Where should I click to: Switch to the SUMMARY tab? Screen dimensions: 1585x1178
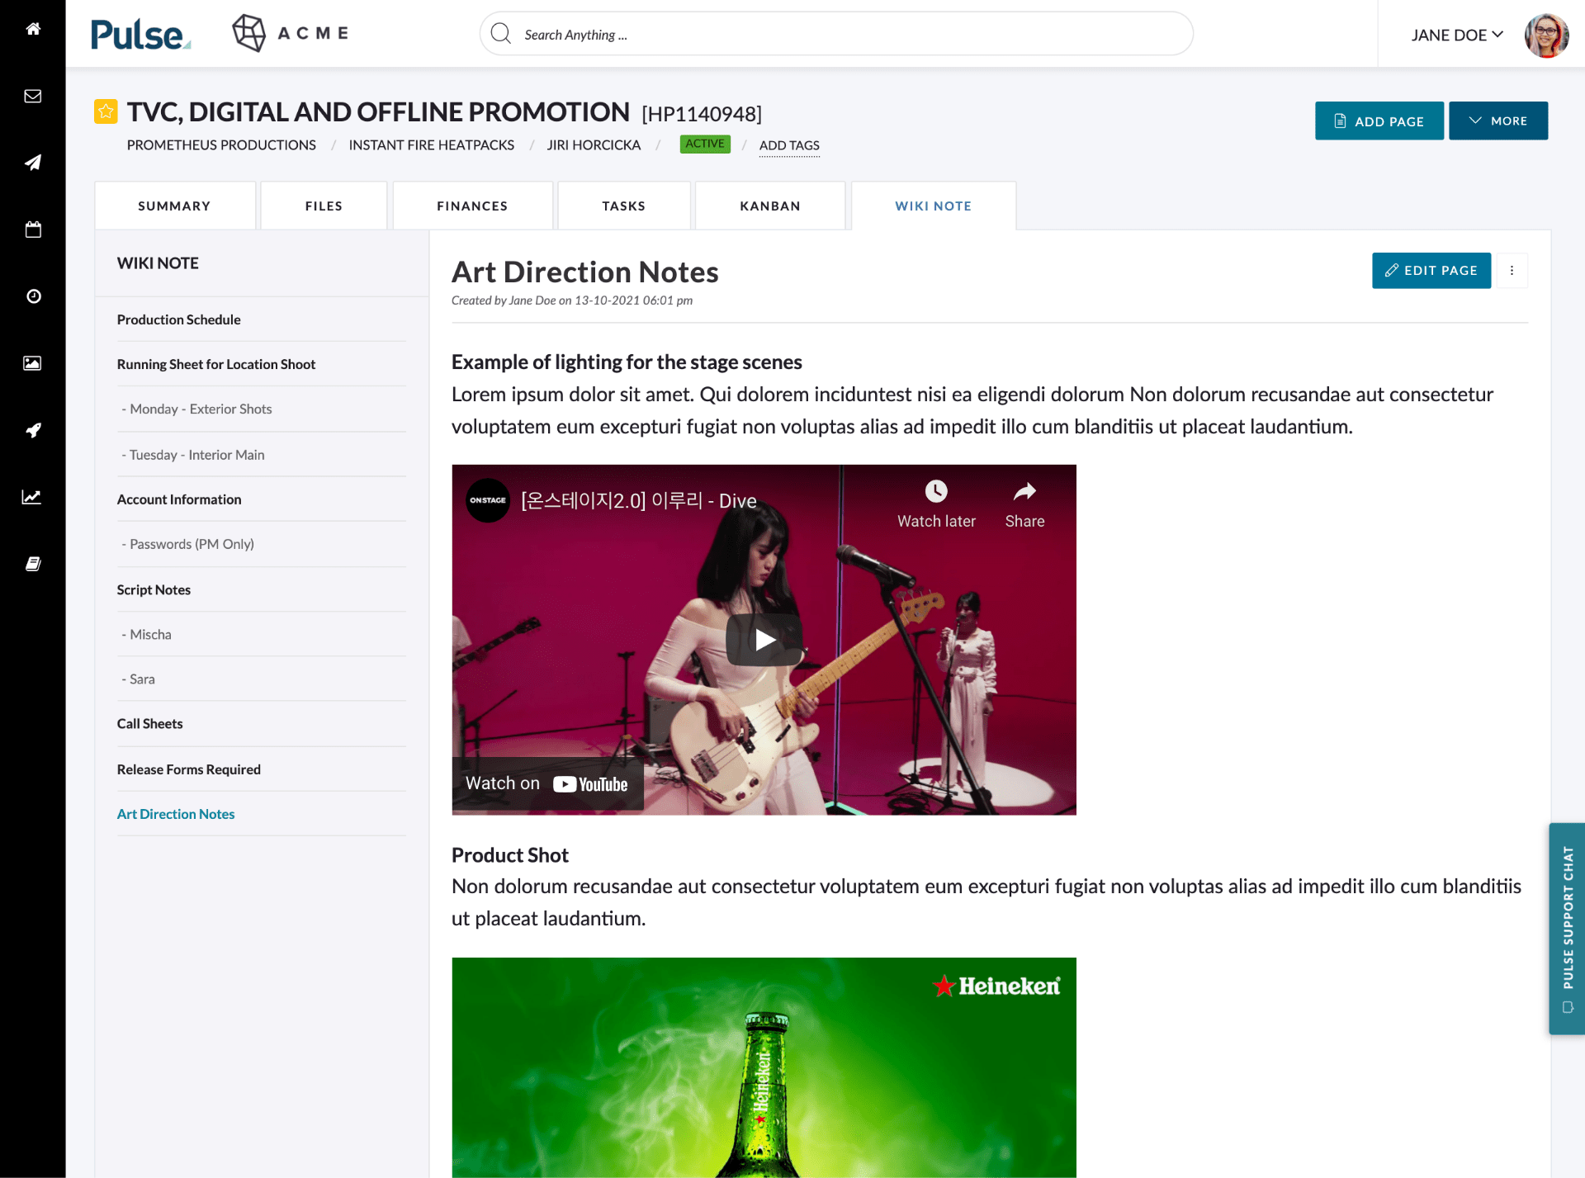(x=174, y=206)
